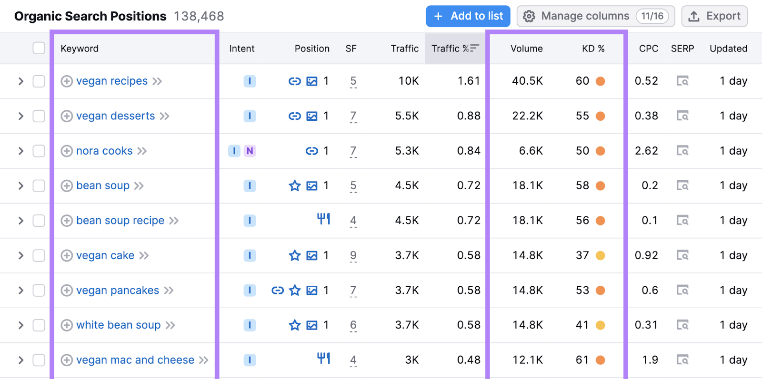This screenshot has height=379, width=762.
Task: Add 'vegan mac and cheese' via its plus icon
Action: (67, 360)
